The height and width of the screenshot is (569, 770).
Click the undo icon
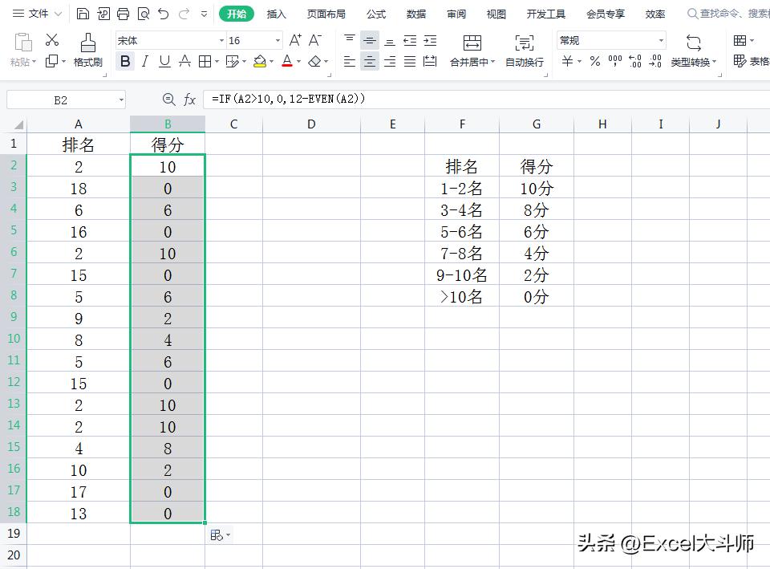coord(164,14)
